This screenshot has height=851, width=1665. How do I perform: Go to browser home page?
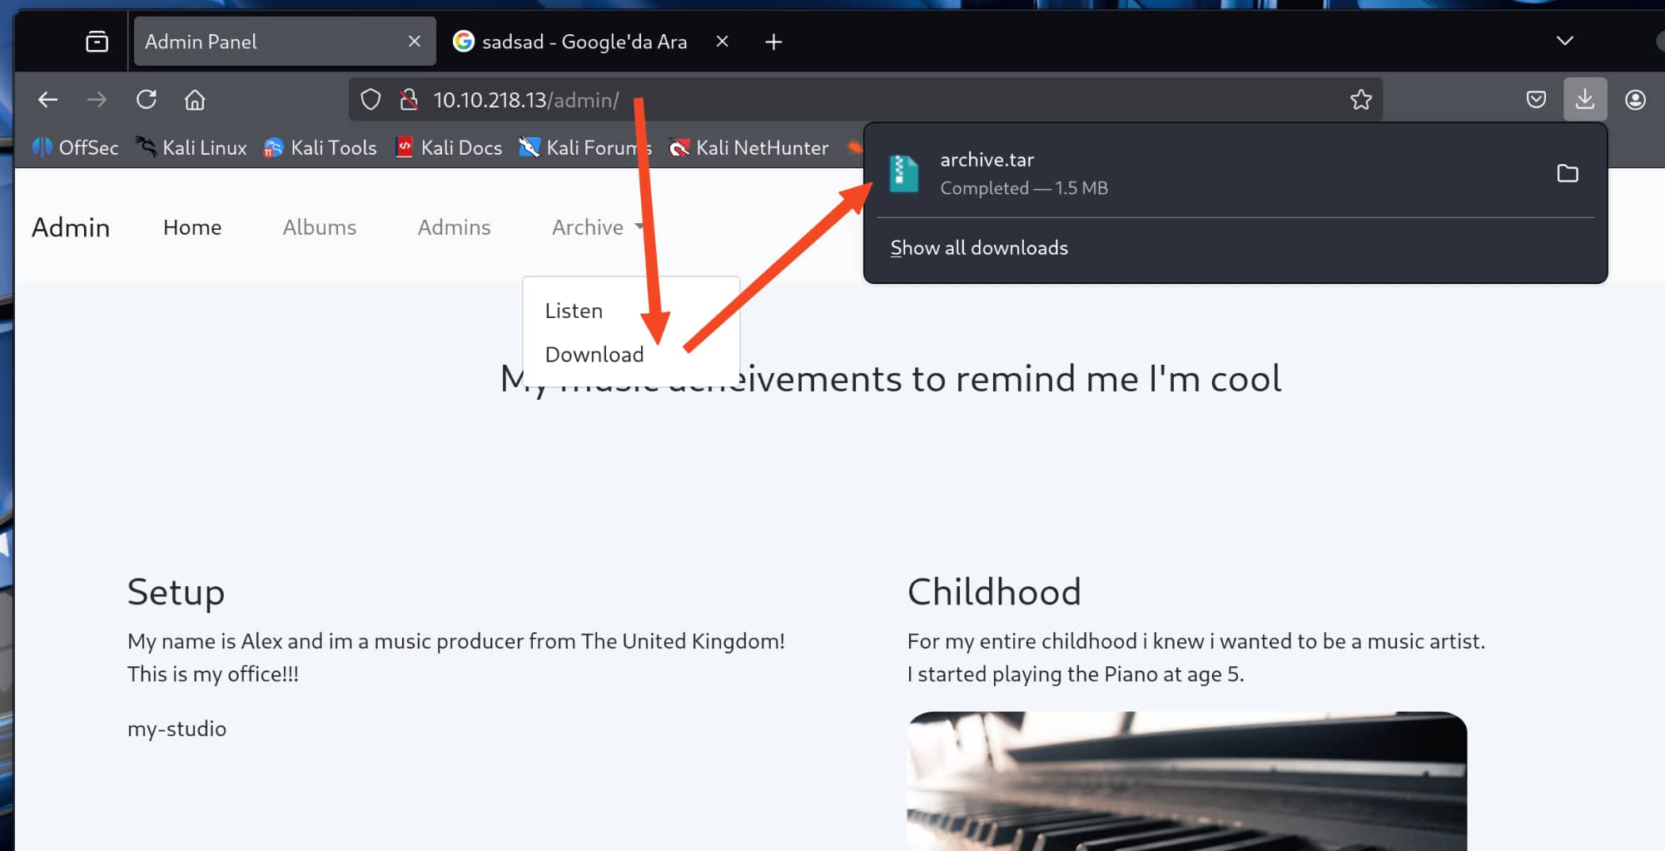coord(195,100)
